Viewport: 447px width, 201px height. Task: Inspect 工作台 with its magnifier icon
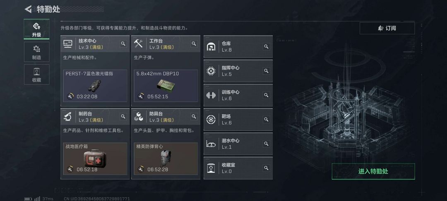[194, 43]
